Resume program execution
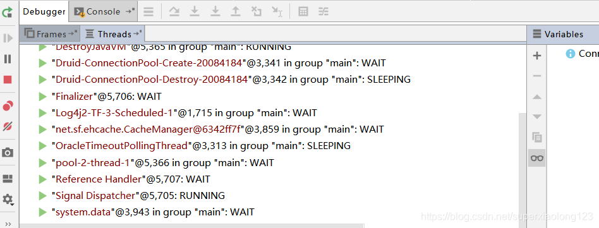Image resolution: width=599 pixels, height=228 pixels. coord(8,38)
